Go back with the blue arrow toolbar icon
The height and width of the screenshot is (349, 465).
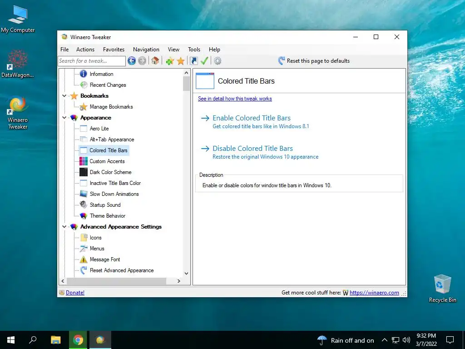132,61
